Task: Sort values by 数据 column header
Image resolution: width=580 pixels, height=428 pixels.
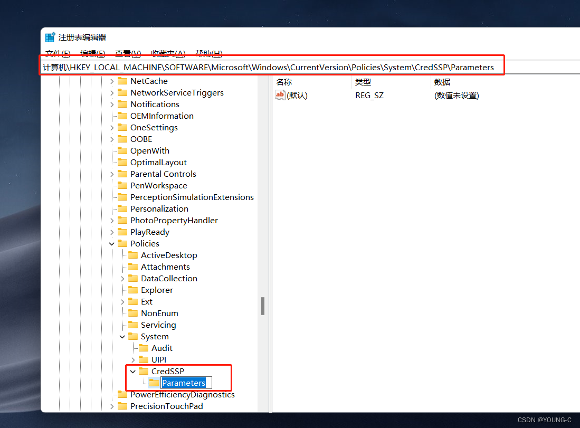Action: point(442,82)
